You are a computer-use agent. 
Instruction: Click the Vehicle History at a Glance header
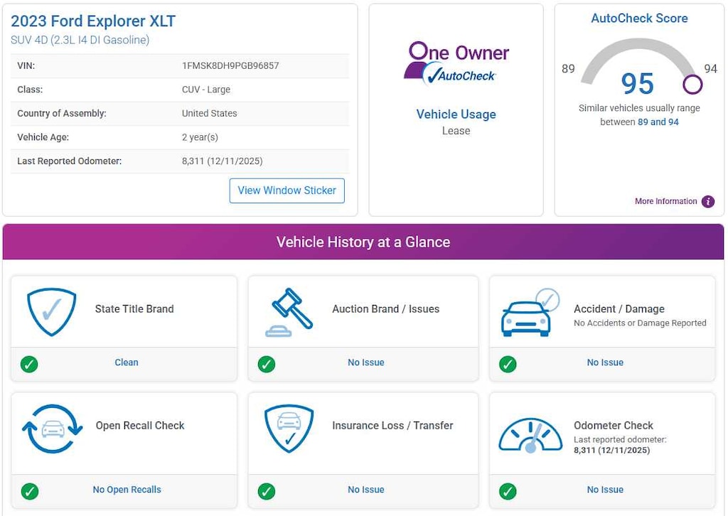[x=363, y=242]
